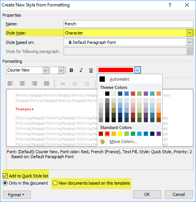Align text left icon
Image resolution: width=196 pixels, height=202 pixels.
(10, 84)
